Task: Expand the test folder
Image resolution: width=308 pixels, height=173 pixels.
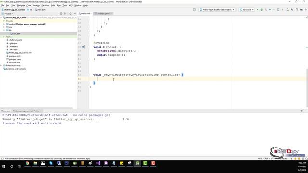Action: [4, 37]
